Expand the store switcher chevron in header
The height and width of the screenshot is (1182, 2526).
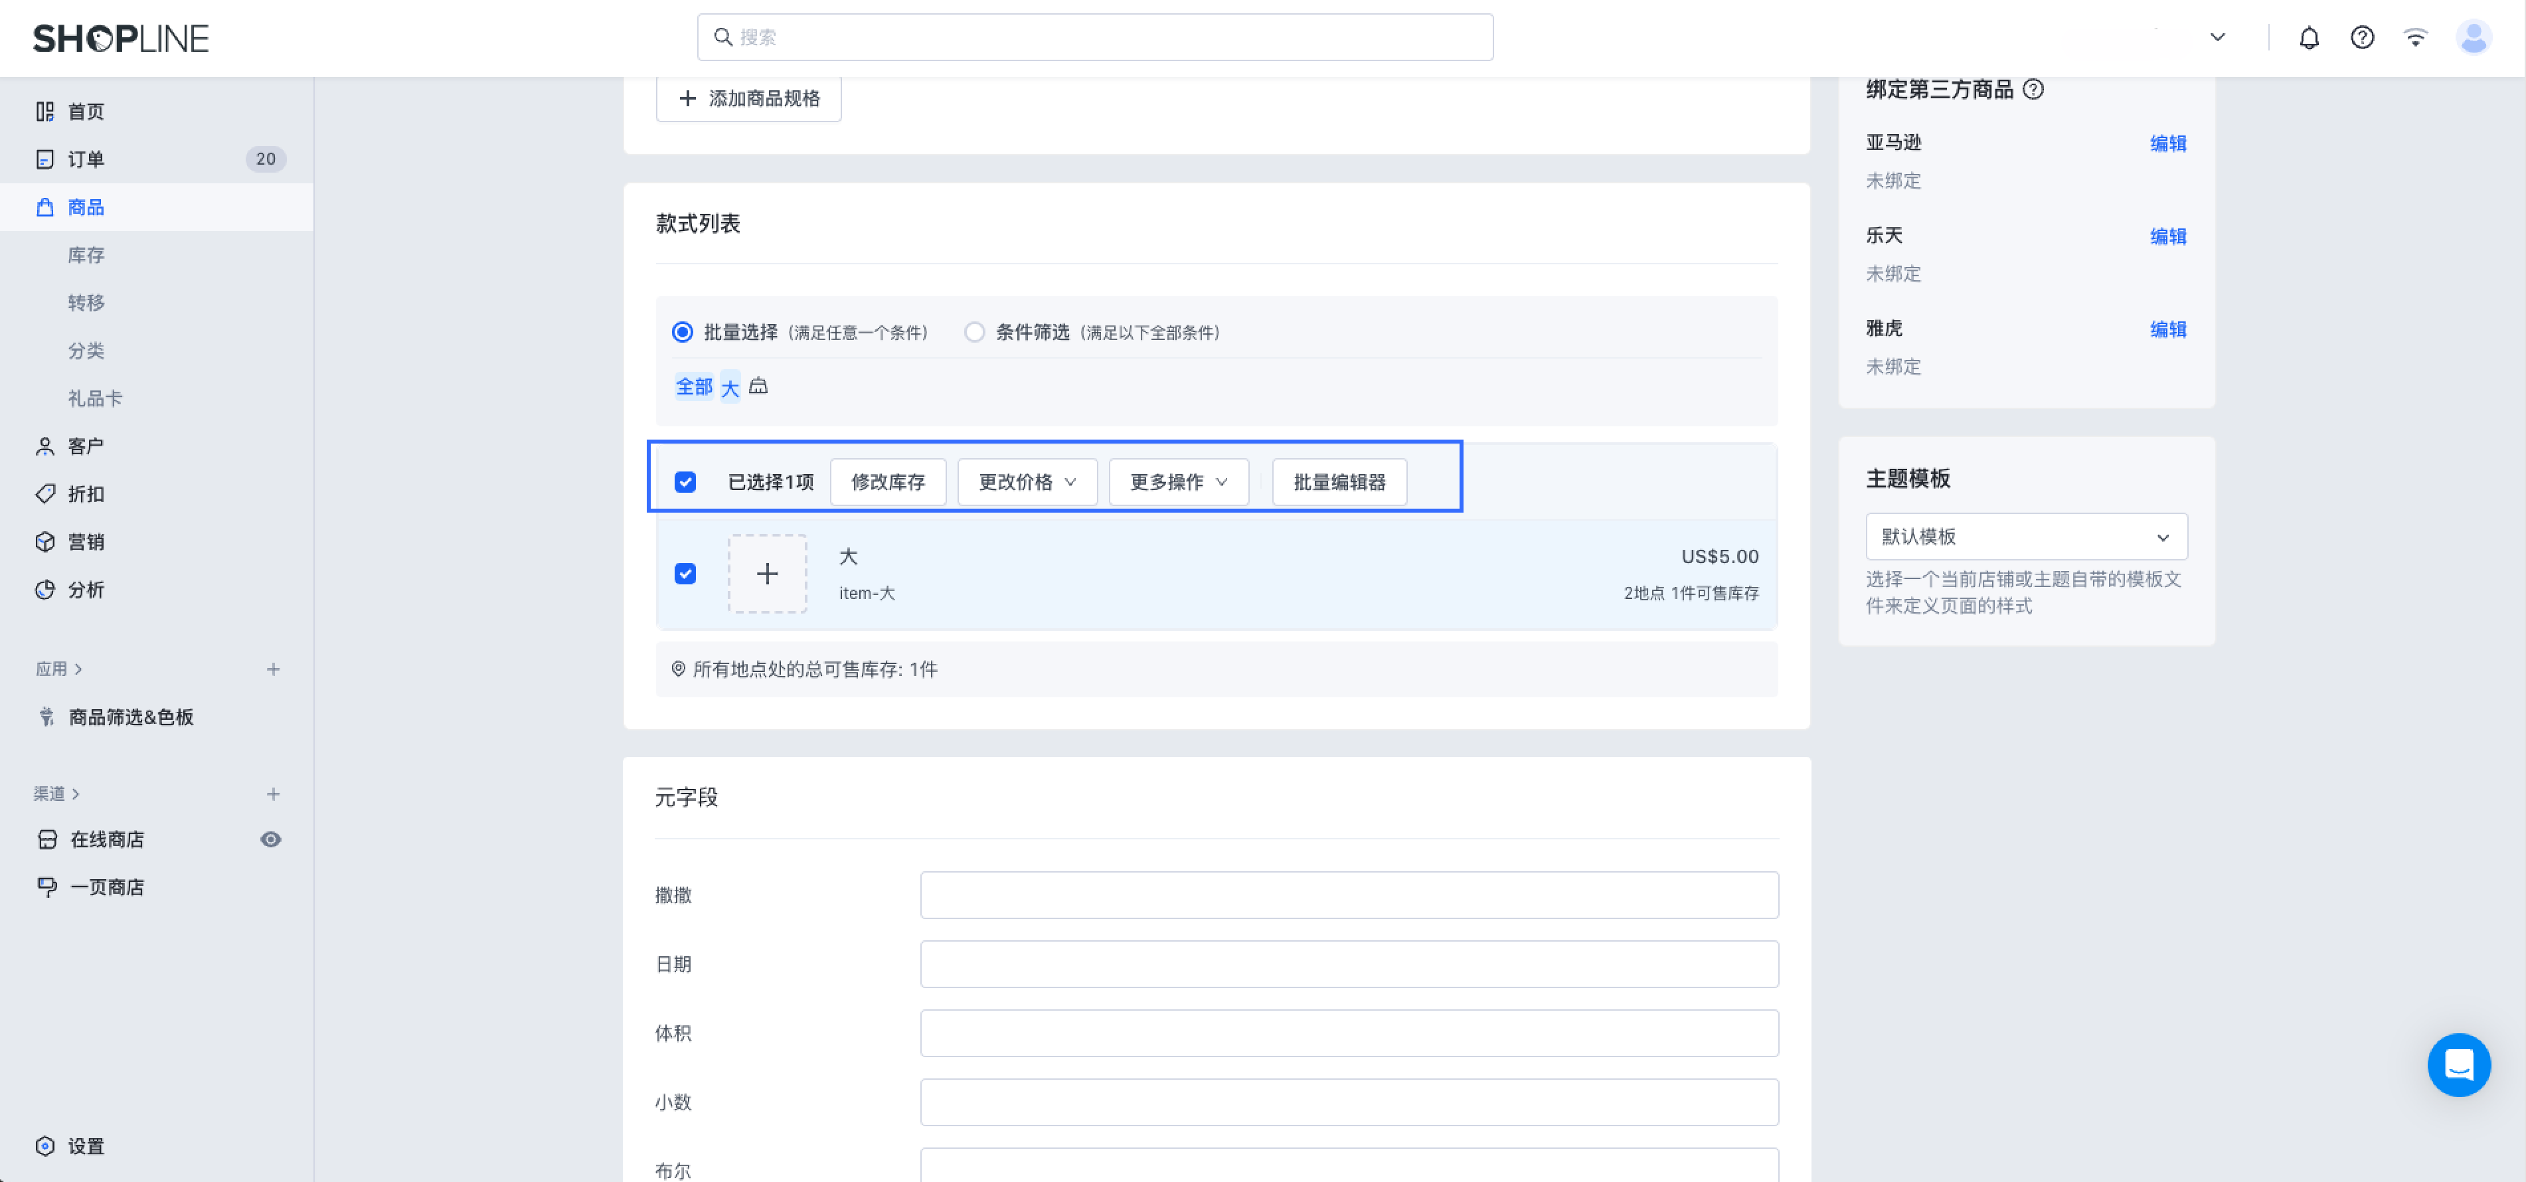click(2217, 37)
